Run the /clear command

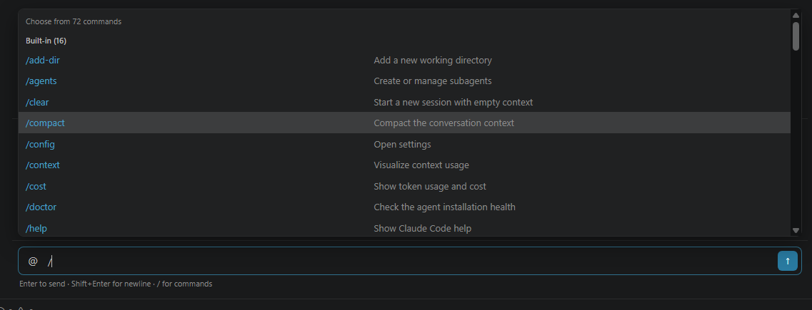pyautogui.click(x=404, y=103)
